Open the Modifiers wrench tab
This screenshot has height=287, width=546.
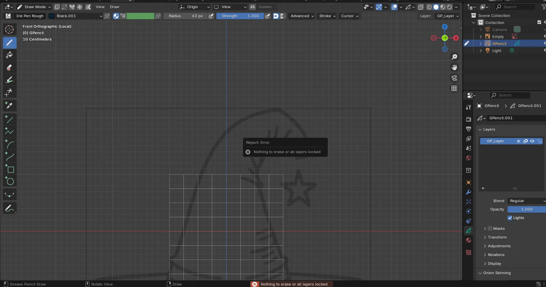pos(468,192)
